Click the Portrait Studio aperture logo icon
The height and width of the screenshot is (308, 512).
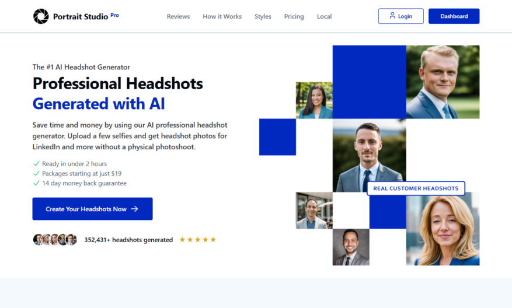(x=41, y=16)
